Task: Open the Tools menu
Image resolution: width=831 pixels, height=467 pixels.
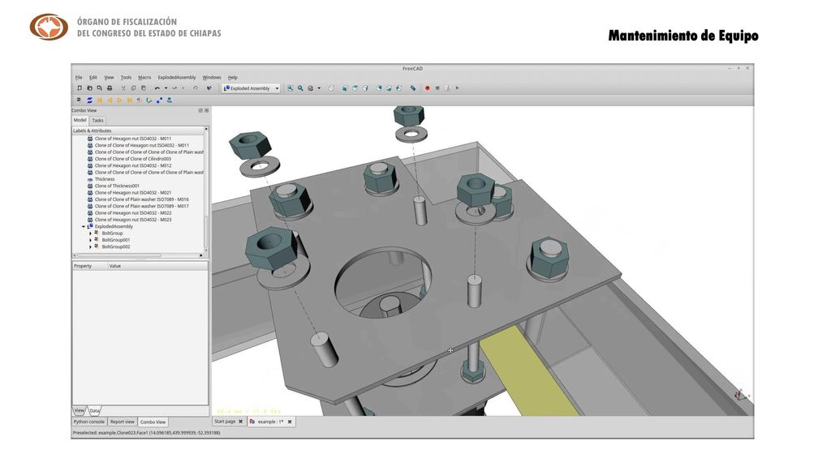Action: point(126,77)
